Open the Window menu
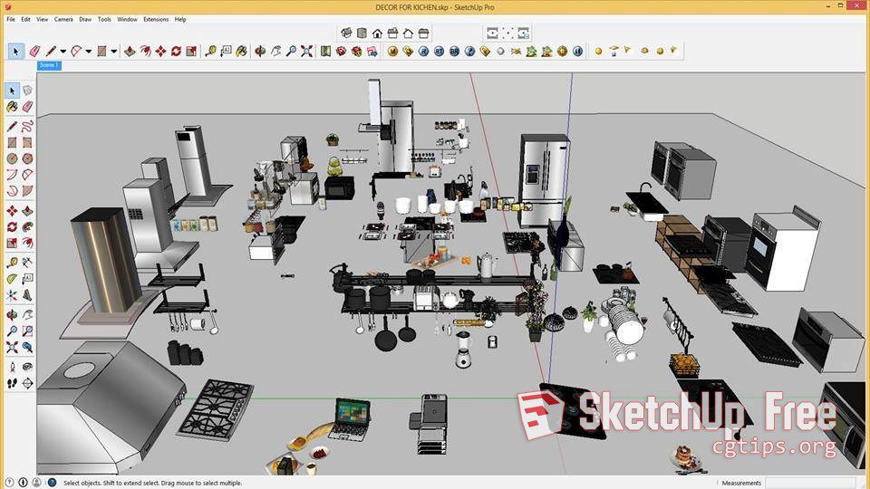This screenshot has height=489, width=870. click(127, 19)
